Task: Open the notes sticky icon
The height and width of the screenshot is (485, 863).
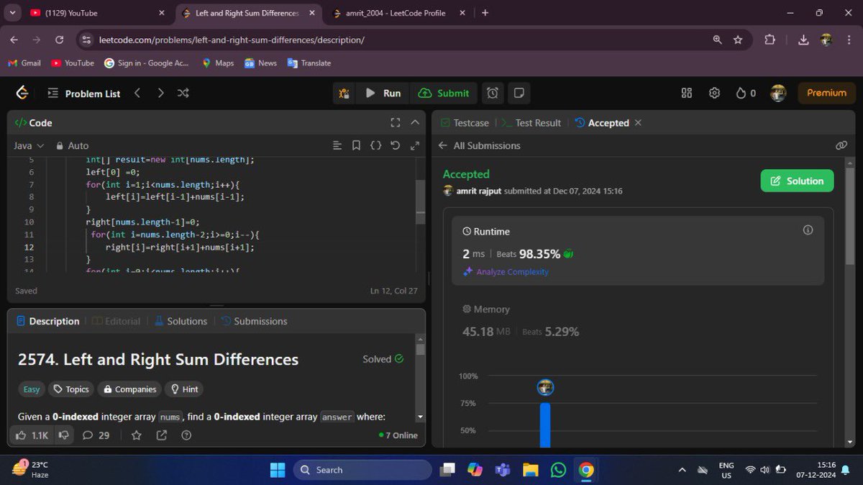Action: 518,93
